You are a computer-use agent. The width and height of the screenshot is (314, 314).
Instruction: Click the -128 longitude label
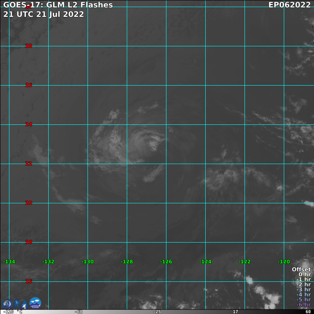pos(127,262)
